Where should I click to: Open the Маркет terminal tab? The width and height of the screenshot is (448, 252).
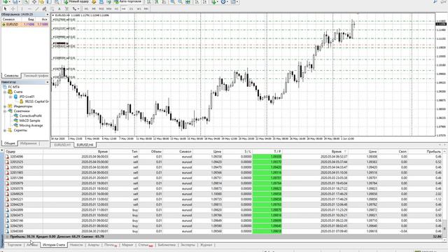(127, 245)
